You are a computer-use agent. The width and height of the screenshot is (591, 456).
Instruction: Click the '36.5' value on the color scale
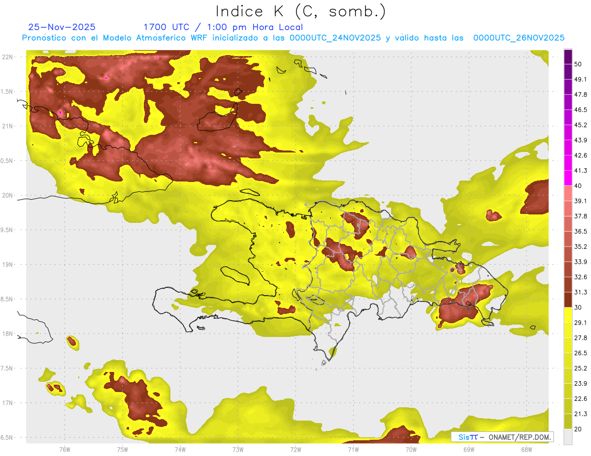click(581, 231)
